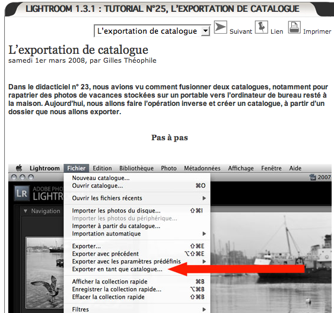Image resolution: width=334 pixels, height=313 pixels.
Task: Choose Nouveau catalogue... menu entry
Action: pyautogui.click(x=137, y=178)
